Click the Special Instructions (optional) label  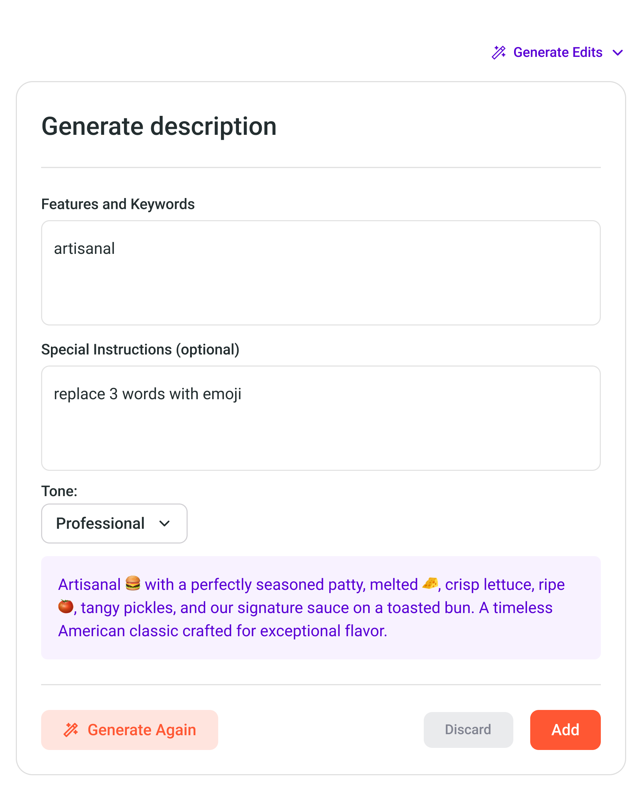[140, 349]
